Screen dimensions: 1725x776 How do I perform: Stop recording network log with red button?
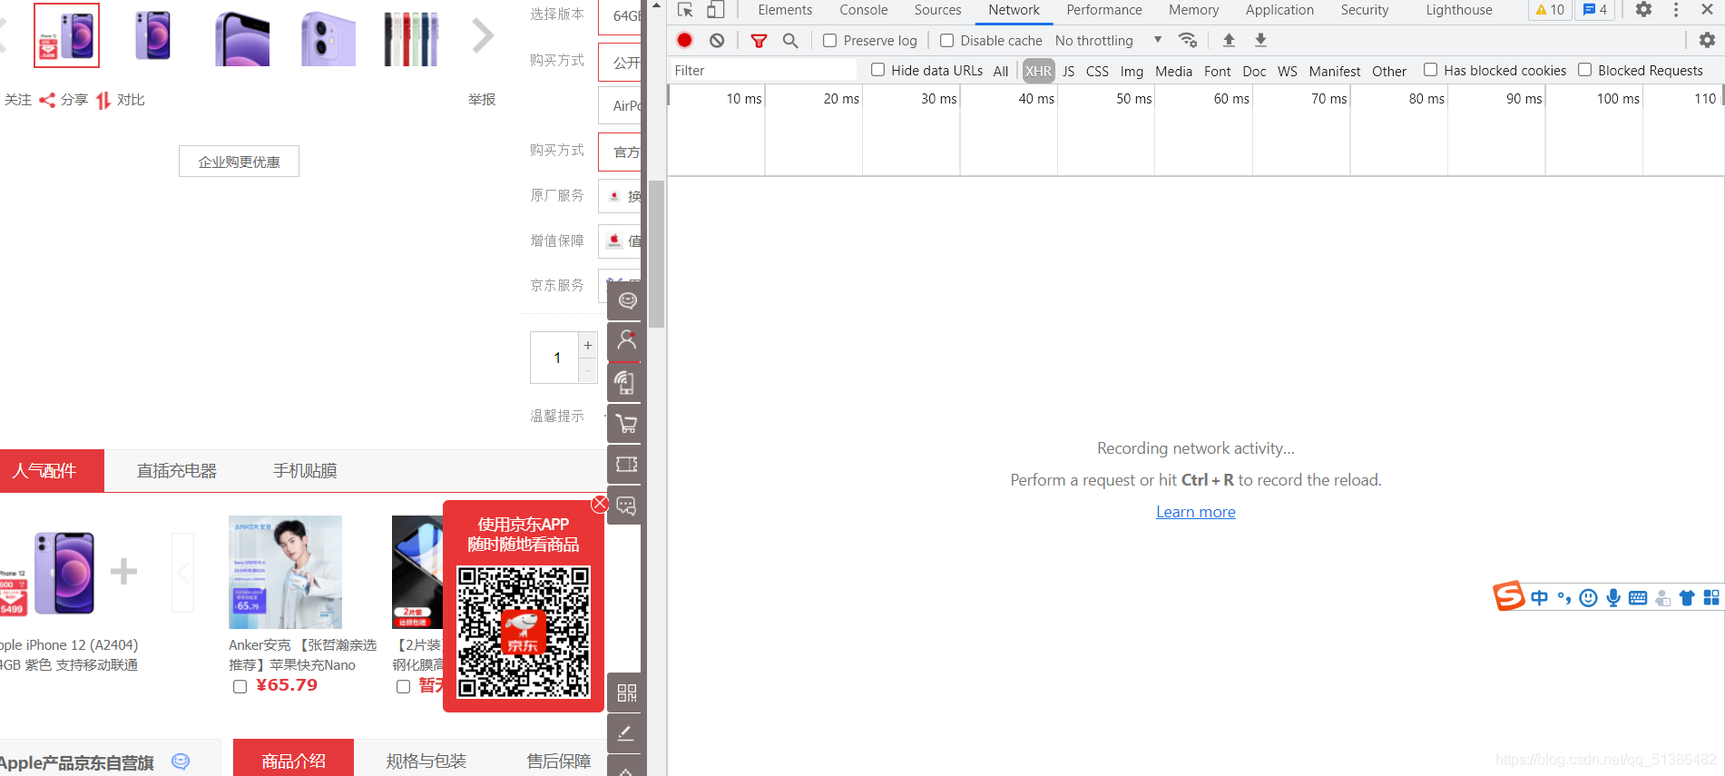tap(685, 40)
